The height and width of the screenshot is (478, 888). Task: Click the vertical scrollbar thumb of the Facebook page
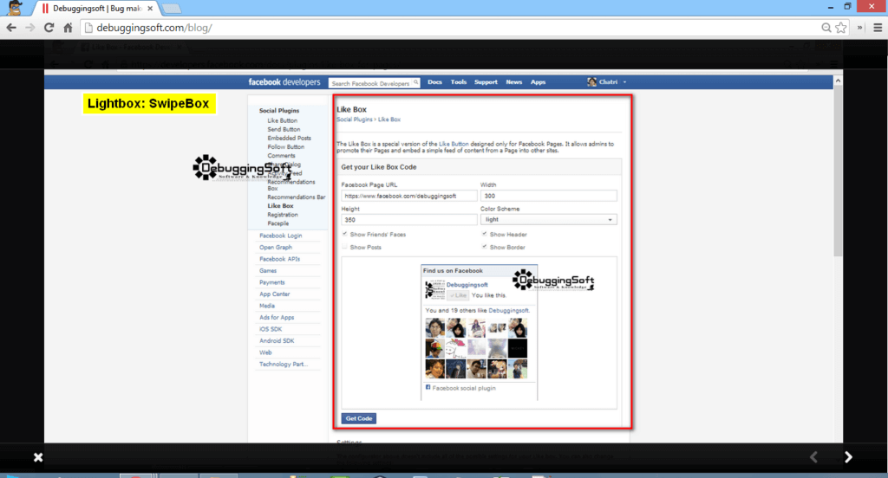838,171
